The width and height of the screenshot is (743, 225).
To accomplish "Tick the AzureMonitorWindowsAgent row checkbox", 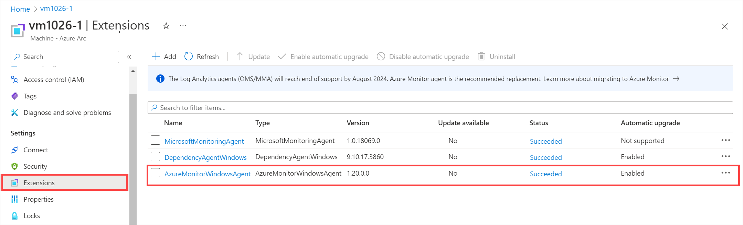I will [156, 173].
